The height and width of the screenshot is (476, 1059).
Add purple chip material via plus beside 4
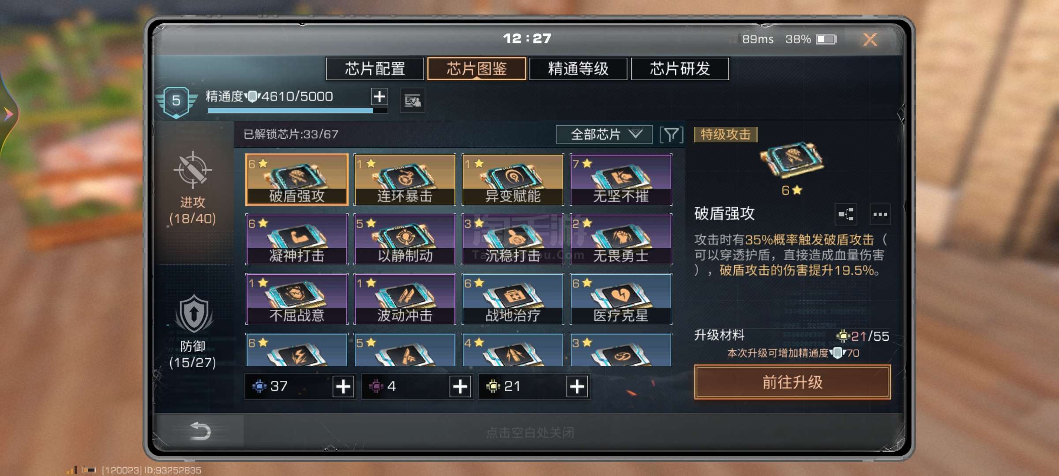pyautogui.click(x=460, y=387)
